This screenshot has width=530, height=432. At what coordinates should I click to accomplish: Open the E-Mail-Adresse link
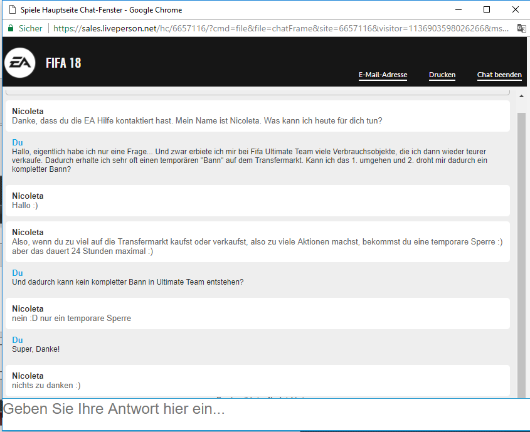[383, 75]
